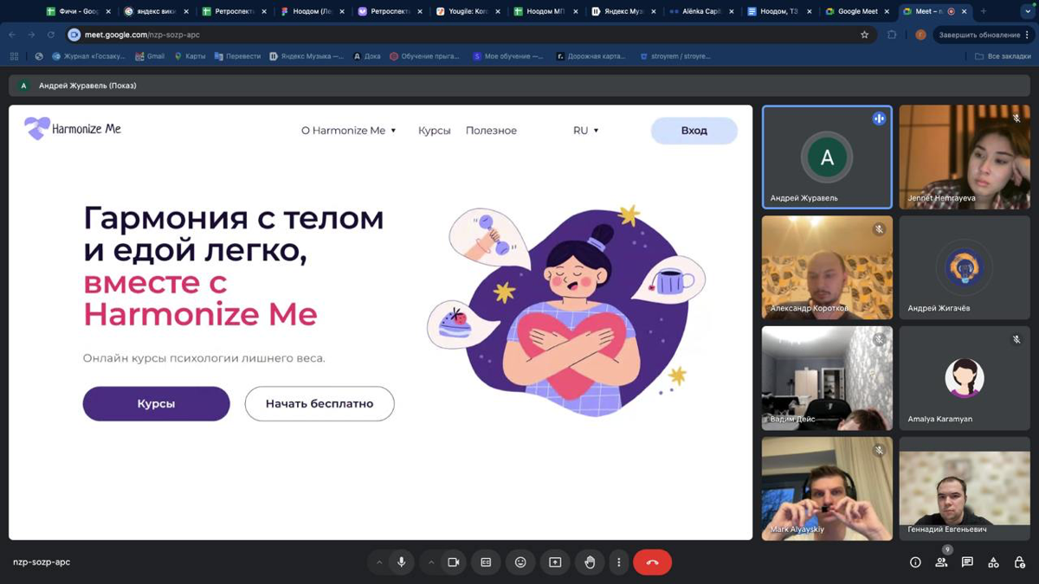Click Завершить обновление button
This screenshot has height=584, width=1039.
[x=980, y=35]
